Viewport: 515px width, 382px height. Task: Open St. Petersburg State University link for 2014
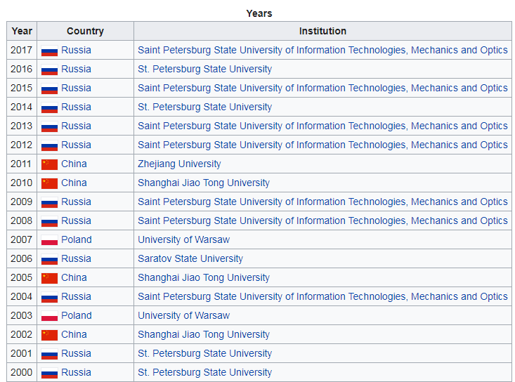click(204, 107)
